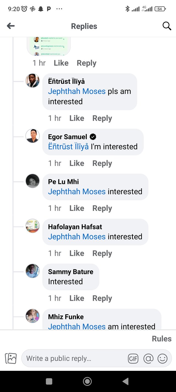Like Egor Samuel's comment
176x392 pixels.
pos(77,163)
